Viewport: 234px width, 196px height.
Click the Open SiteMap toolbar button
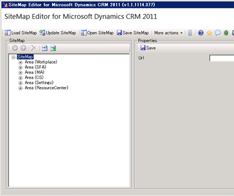click(x=97, y=33)
